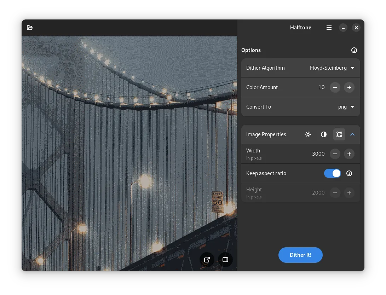Screen dimensions: 386x295
Task: Open the Dither Algorithm dropdown
Action: 332,68
